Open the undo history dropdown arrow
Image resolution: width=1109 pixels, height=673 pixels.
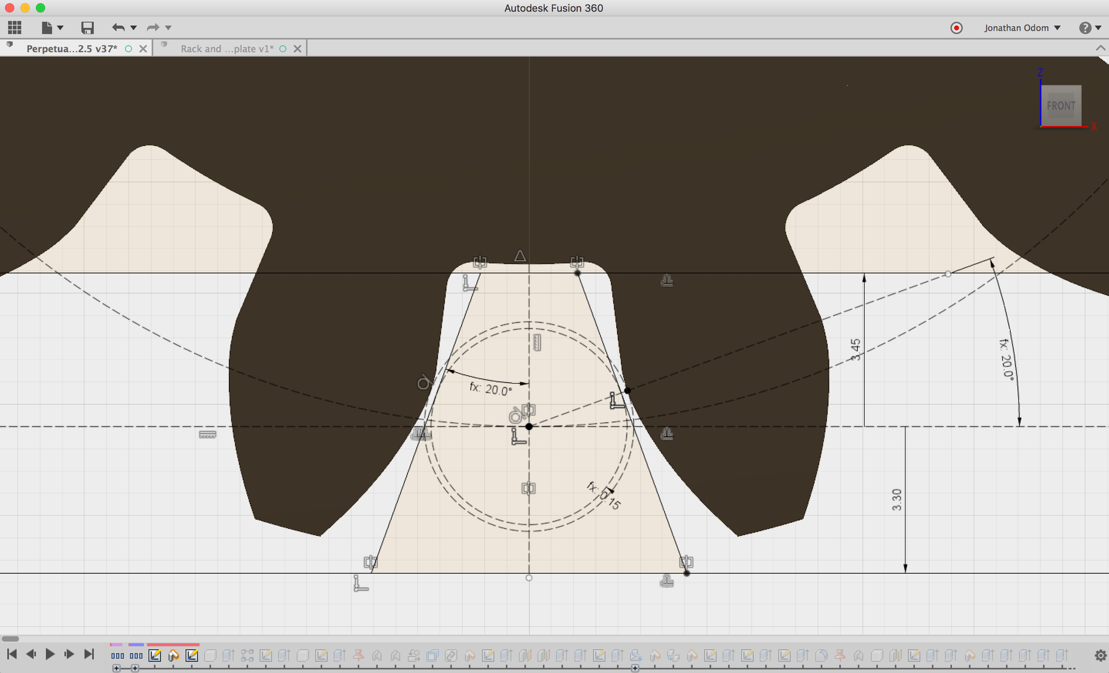coord(134,28)
